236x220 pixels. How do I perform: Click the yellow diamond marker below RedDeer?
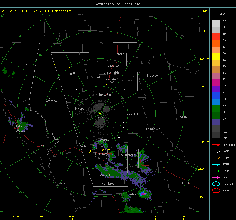(108, 85)
